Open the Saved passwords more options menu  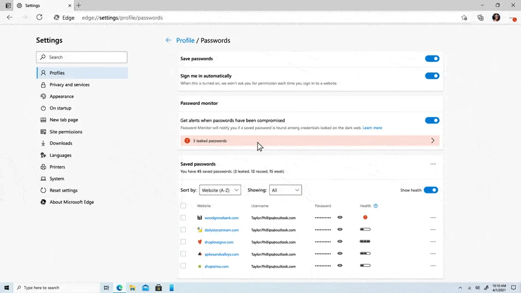click(432, 164)
